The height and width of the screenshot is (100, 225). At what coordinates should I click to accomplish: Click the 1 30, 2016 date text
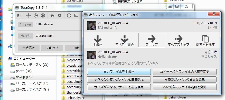click(x=205, y=23)
